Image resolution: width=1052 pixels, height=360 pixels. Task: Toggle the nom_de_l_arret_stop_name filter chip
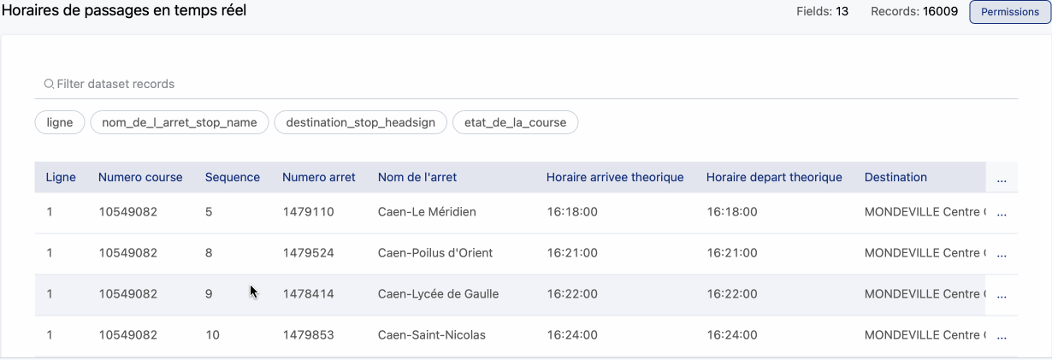(x=180, y=122)
